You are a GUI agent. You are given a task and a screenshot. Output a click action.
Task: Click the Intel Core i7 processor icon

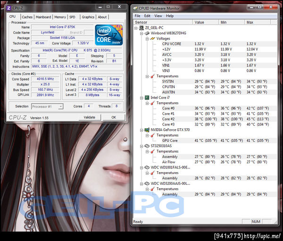(147, 98)
